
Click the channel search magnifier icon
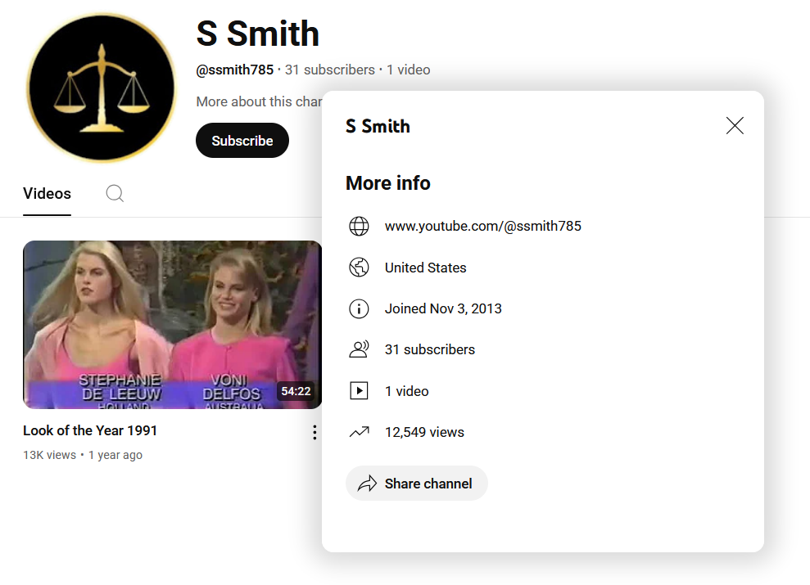coord(115,193)
